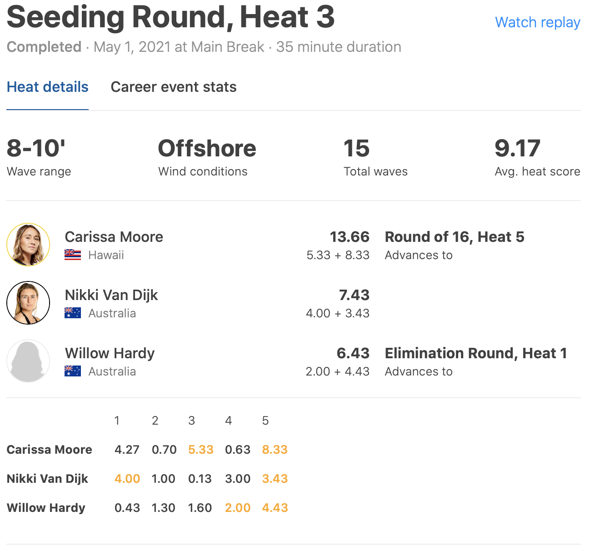This screenshot has height=551, width=590.
Task: Click Willow Hardy's placeholder avatar
Action: click(x=28, y=361)
